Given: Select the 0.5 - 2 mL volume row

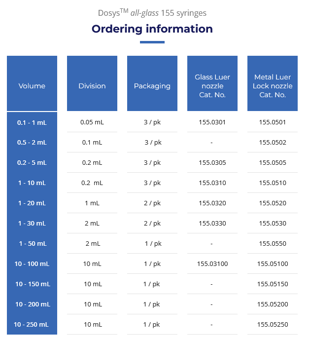Looking at the screenshot, I should coord(32,143).
